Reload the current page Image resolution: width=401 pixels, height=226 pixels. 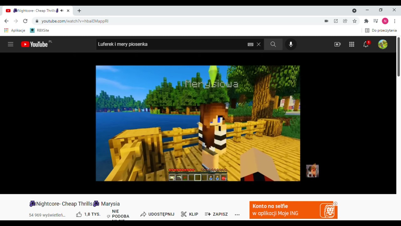[x=25, y=21]
